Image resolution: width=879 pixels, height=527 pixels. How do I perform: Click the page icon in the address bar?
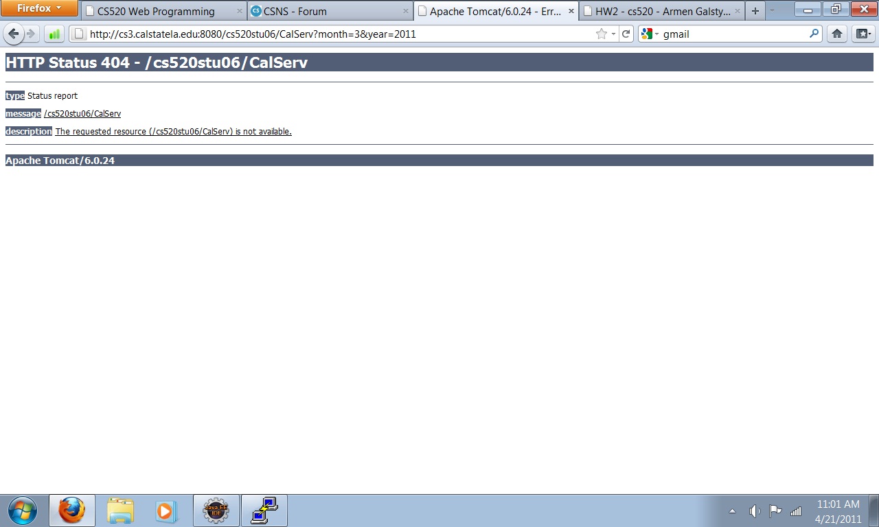[79, 34]
